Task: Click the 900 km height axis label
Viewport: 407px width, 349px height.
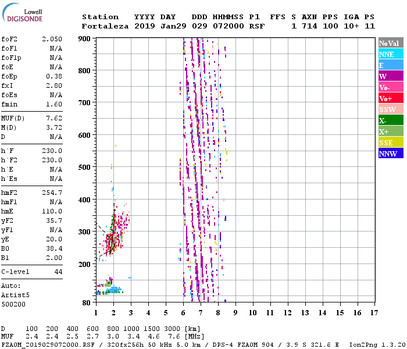Action: 84,39
